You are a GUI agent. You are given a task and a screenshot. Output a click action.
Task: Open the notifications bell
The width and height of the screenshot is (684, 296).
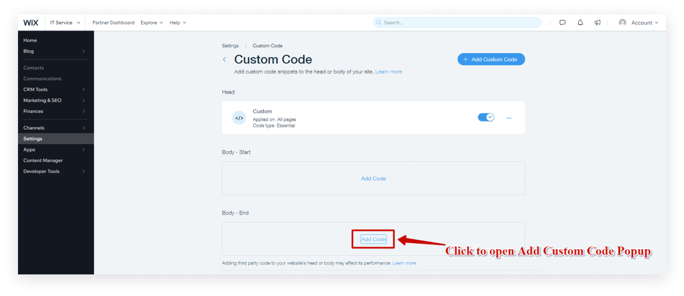click(580, 22)
